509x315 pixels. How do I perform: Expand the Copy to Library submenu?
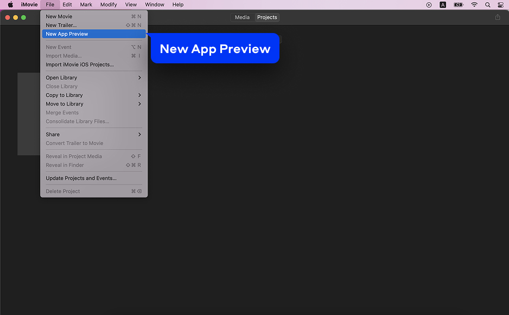(94, 95)
